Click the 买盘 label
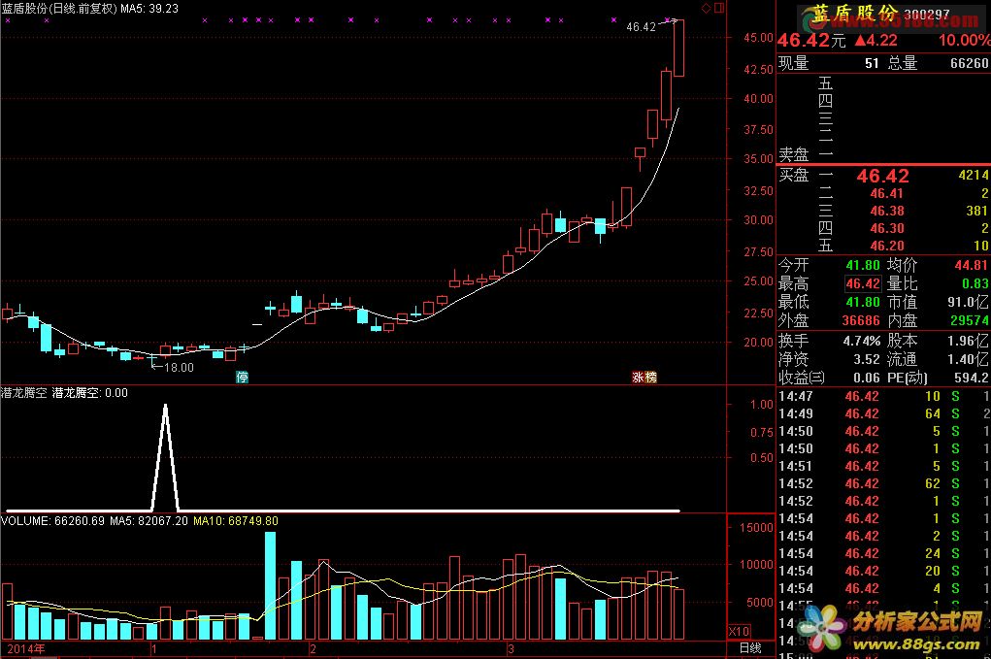This screenshot has height=659, width=991. tap(794, 175)
